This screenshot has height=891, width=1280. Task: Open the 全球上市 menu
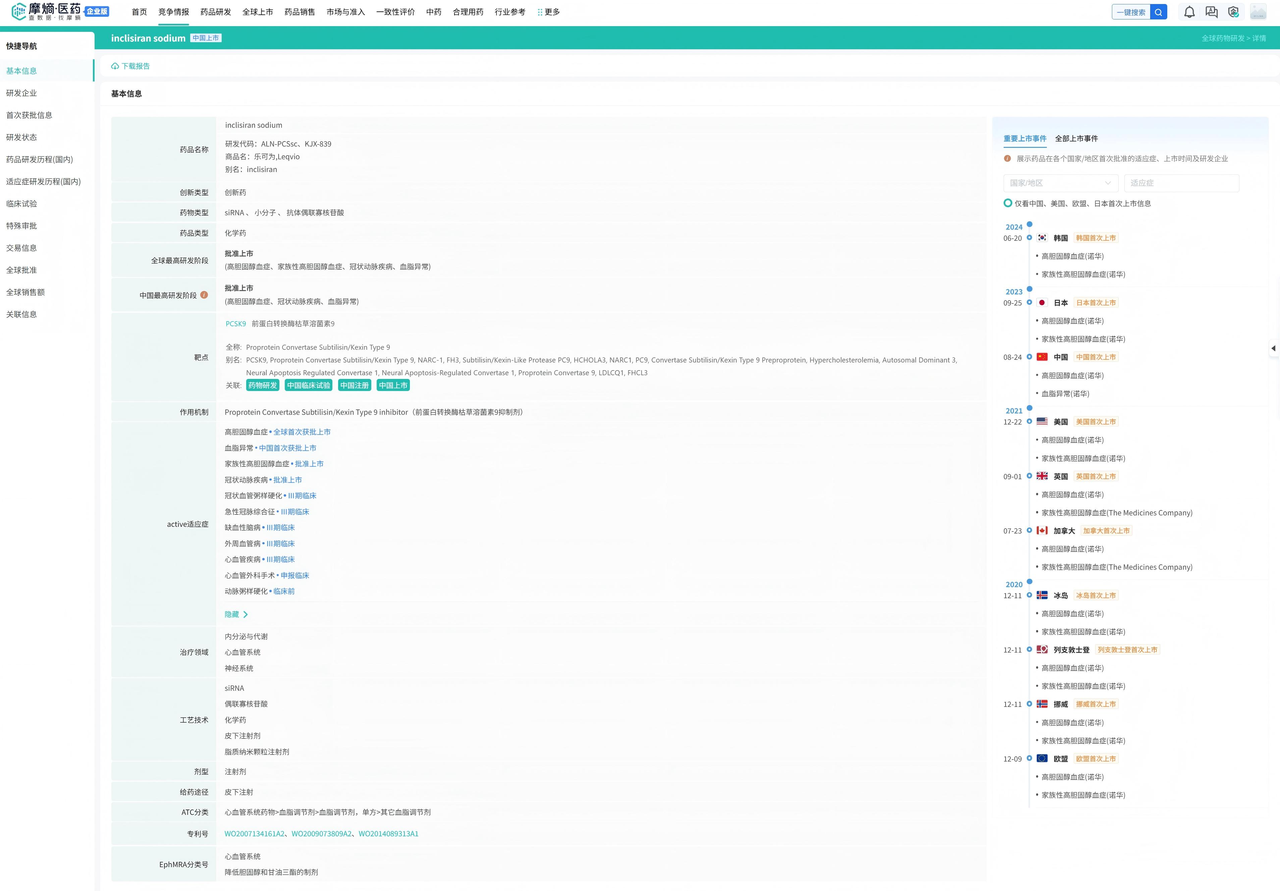click(258, 12)
